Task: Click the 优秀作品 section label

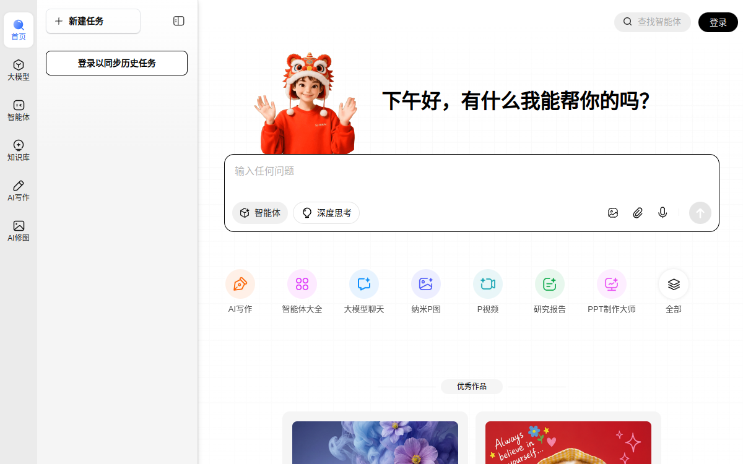Action: tap(472, 387)
